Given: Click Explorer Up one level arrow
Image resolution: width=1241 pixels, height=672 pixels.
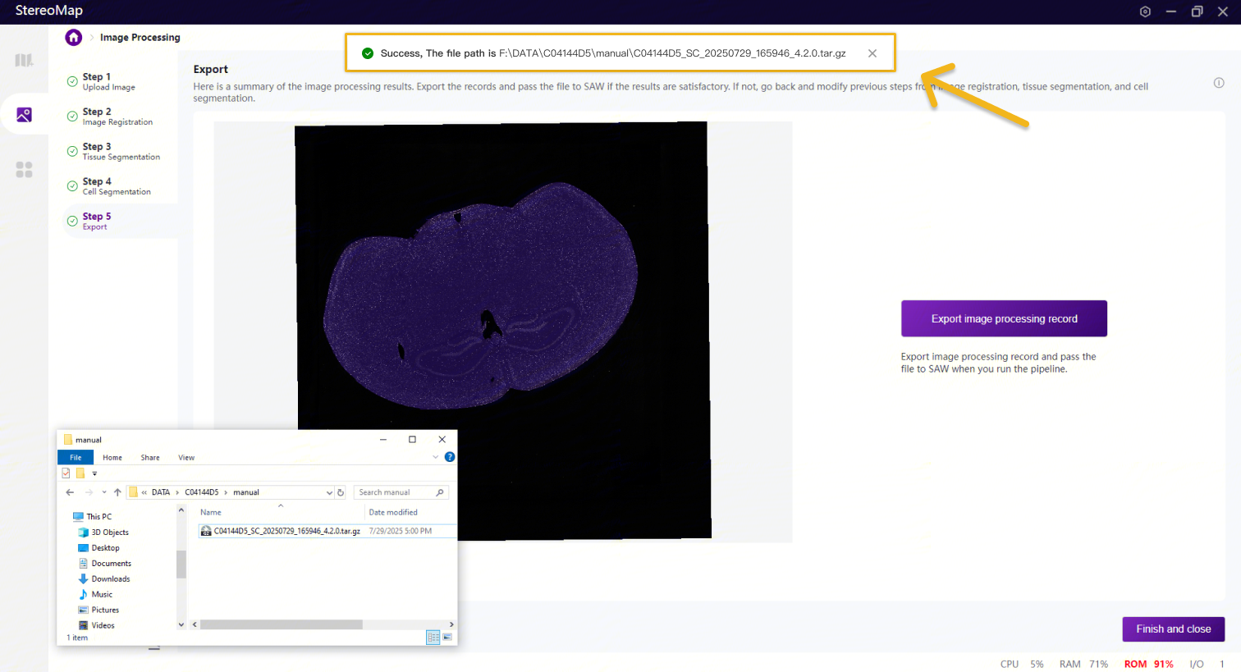Looking at the screenshot, I should point(117,492).
